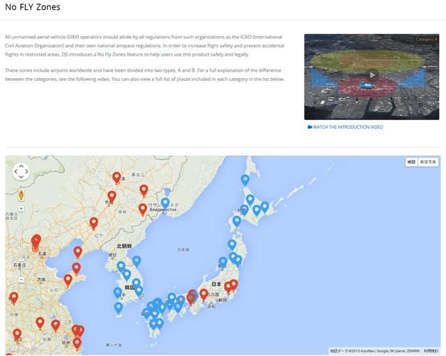
Task: Click the No FLY Zones page heading
Action: point(33,7)
